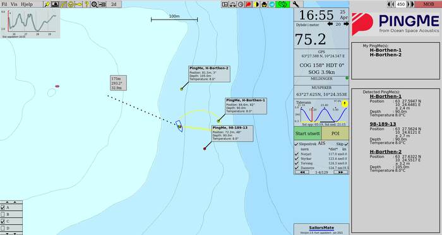Click the red MOB button
This screenshot has width=442, height=235.
(x=429, y=4)
